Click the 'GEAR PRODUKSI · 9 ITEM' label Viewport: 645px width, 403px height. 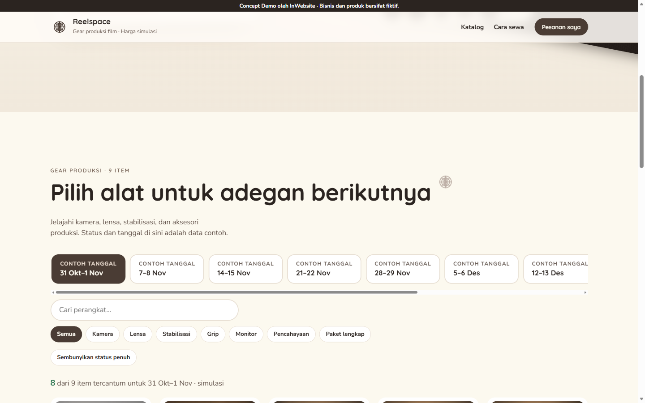[x=90, y=171]
